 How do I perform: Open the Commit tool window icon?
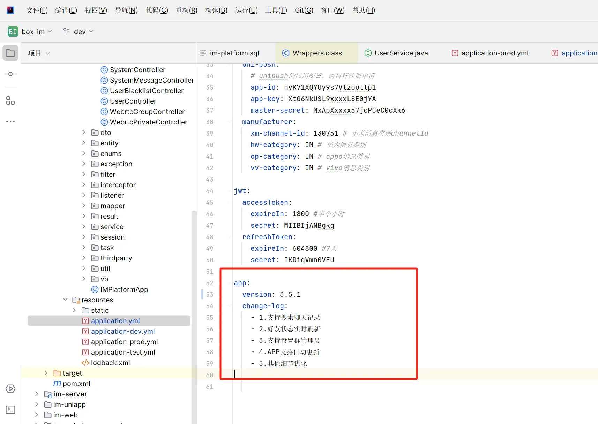10,74
